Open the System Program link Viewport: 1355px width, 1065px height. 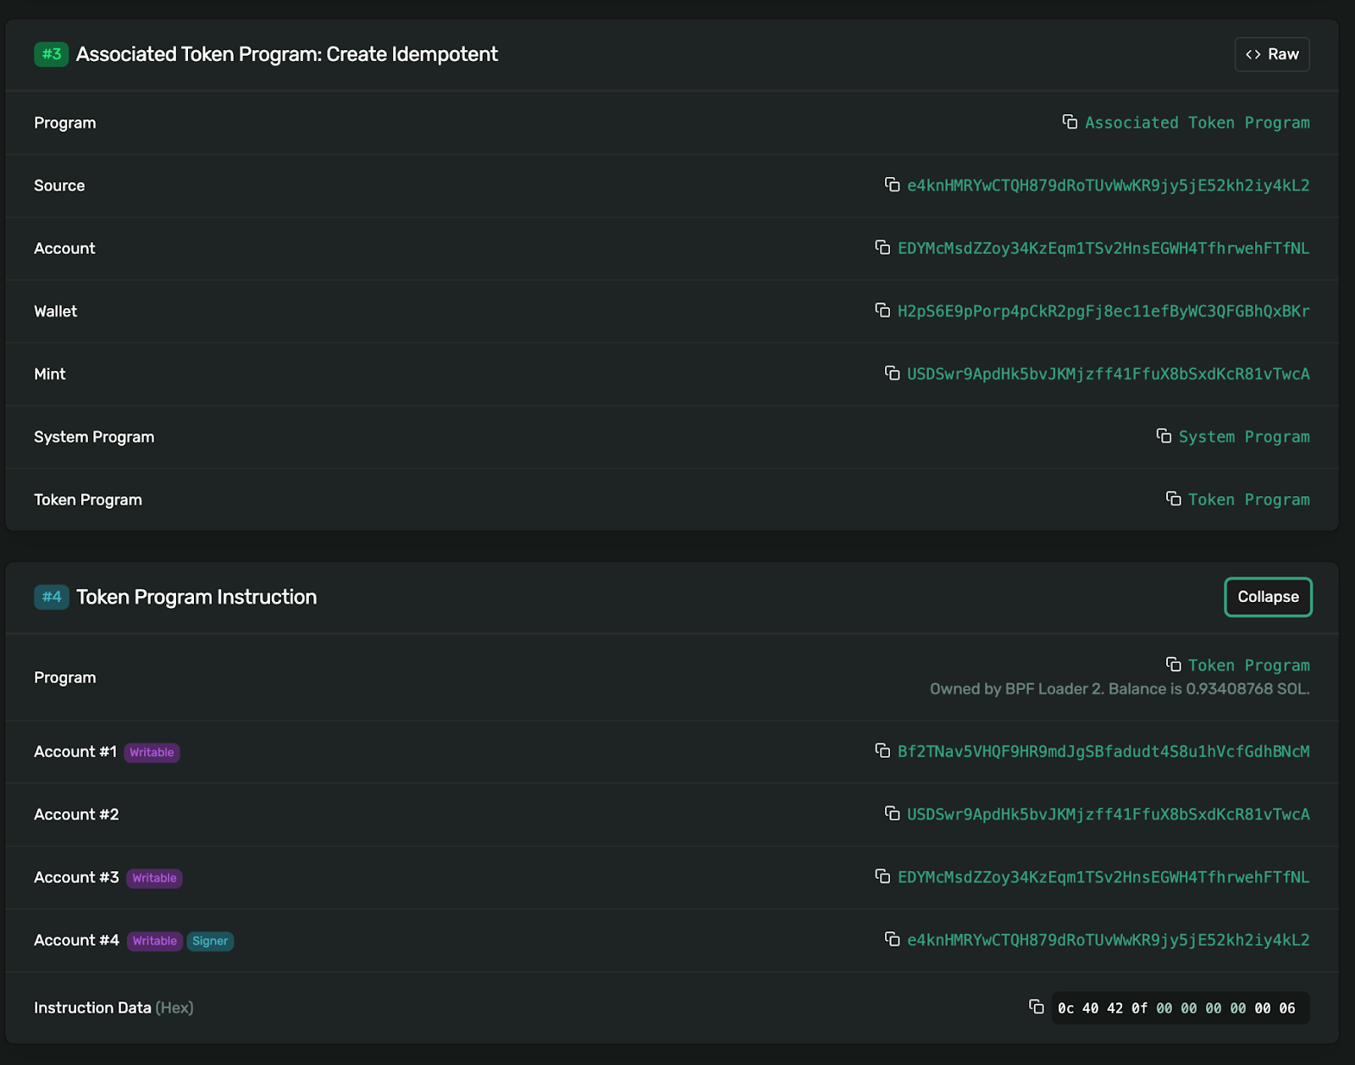1243,437
